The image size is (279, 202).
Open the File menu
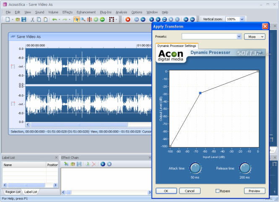[x=8, y=12]
